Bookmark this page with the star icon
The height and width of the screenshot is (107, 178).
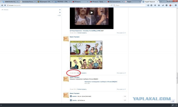(148, 5)
